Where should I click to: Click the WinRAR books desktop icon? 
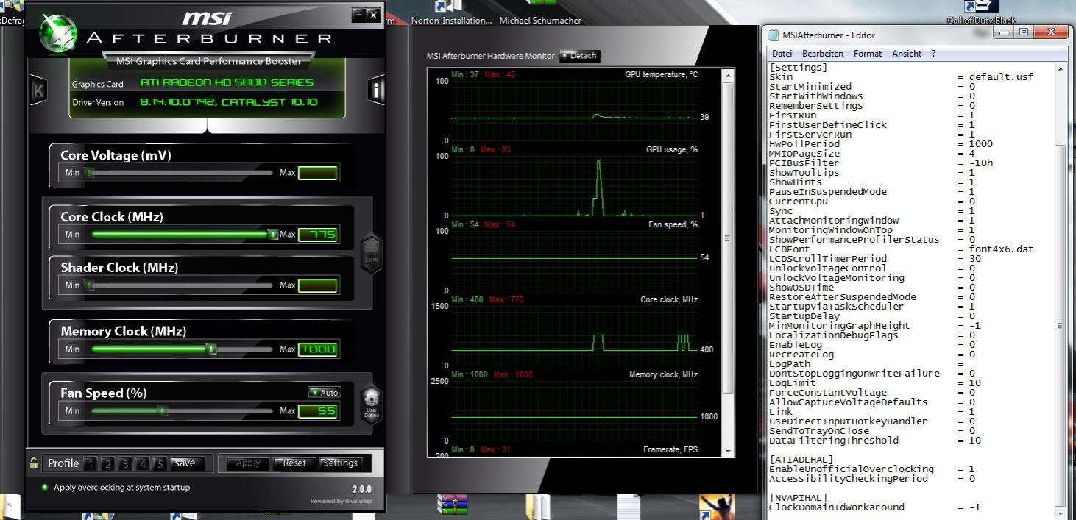coord(452,506)
